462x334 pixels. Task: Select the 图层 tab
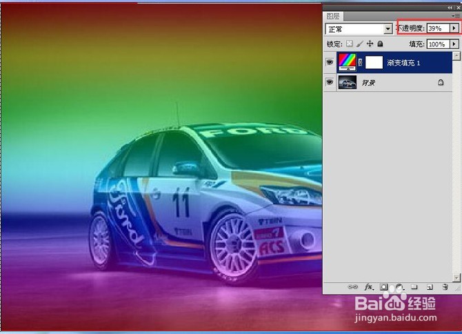point(333,16)
